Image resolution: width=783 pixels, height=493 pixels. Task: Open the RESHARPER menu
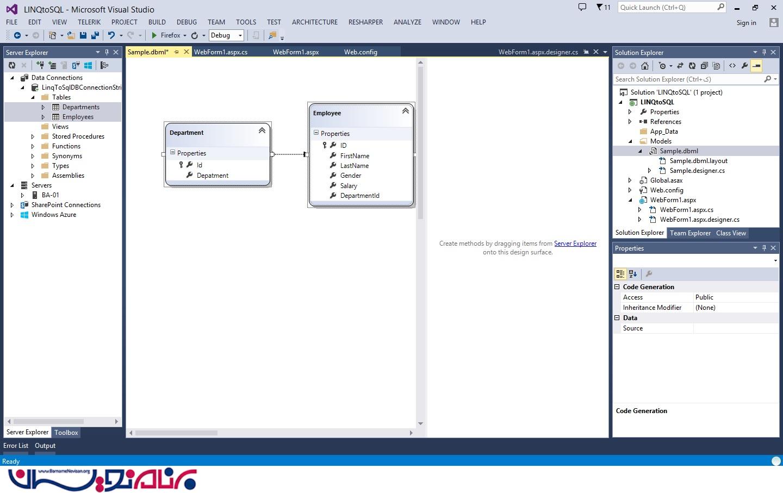point(365,22)
